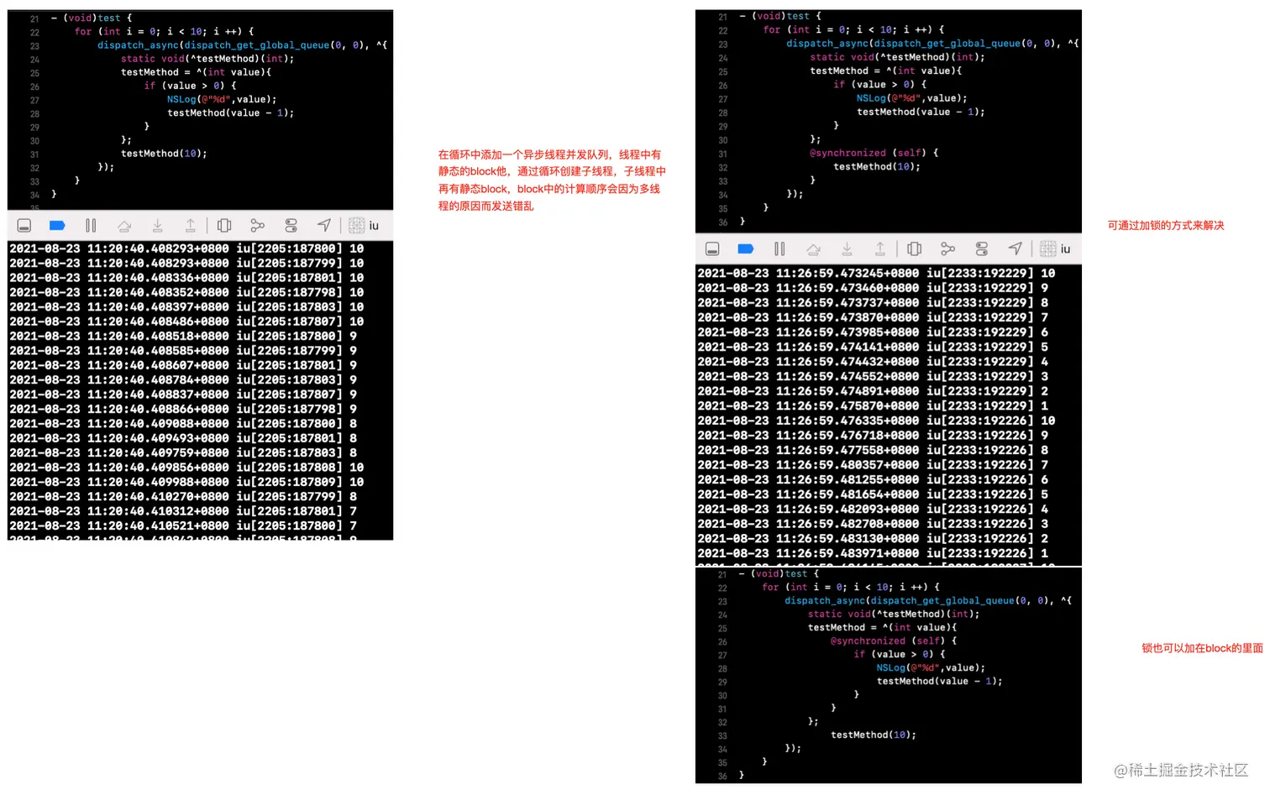This screenshot has width=1270, height=800.
Task: Click red note 锁也可以加在block的里面
Action: 1202,649
